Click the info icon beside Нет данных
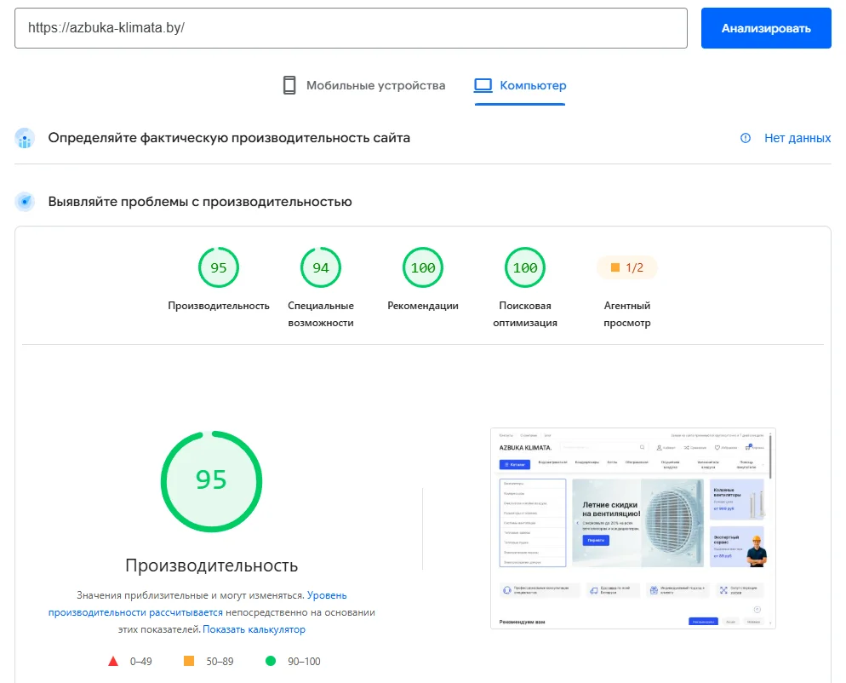Image resolution: width=846 pixels, height=683 pixels. (745, 138)
